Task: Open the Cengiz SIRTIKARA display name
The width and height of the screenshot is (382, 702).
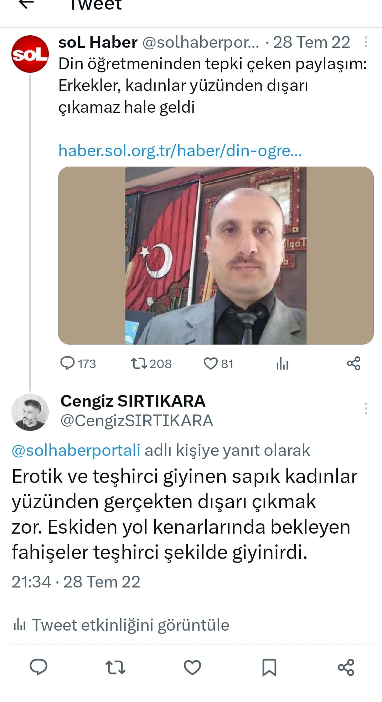Action: (133, 401)
